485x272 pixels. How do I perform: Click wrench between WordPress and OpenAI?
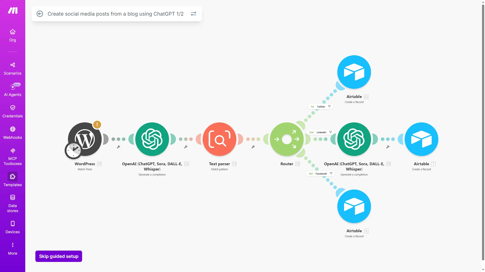pyautogui.click(x=118, y=147)
